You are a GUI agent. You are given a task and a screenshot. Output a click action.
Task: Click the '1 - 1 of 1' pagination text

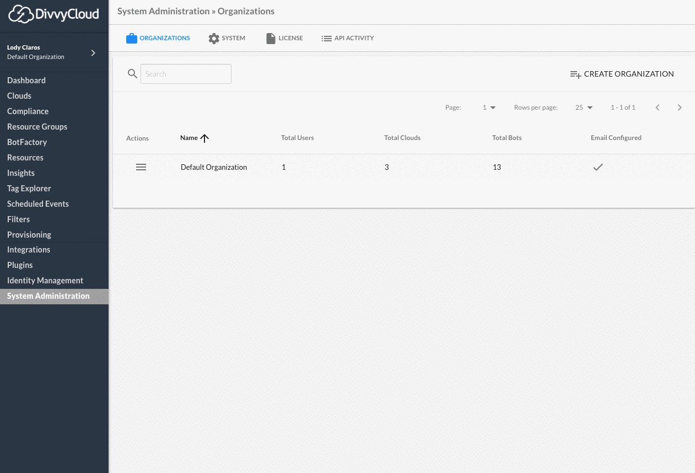pos(623,108)
